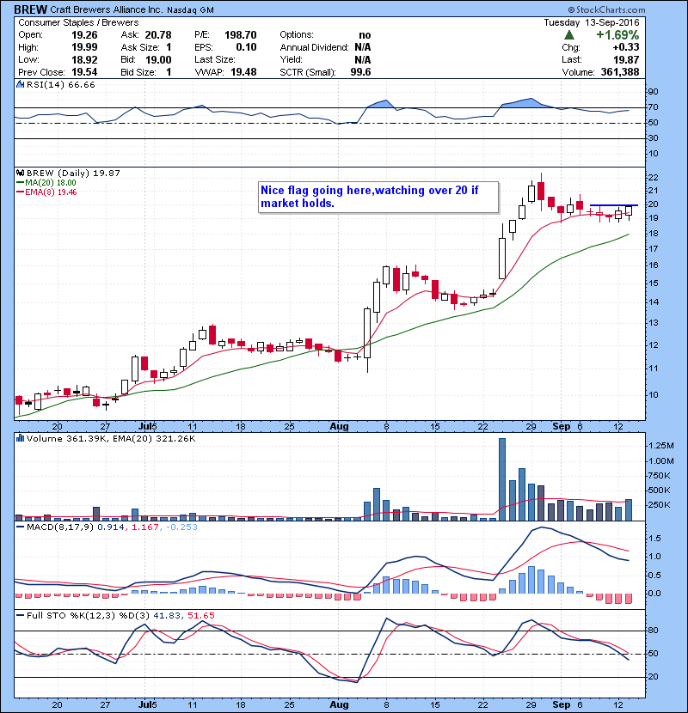Click the price axis label 22

(x=653, y=177)
